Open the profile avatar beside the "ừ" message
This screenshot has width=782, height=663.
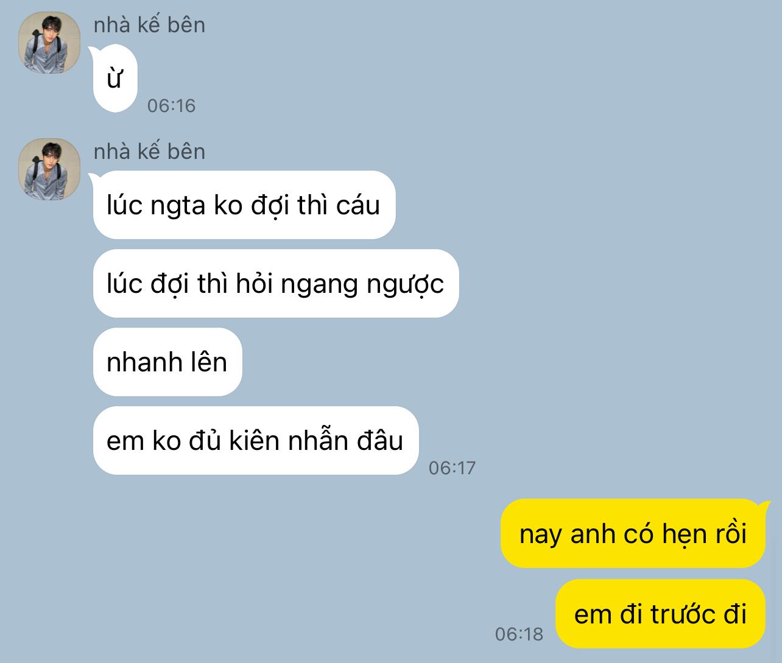point(49,43)
